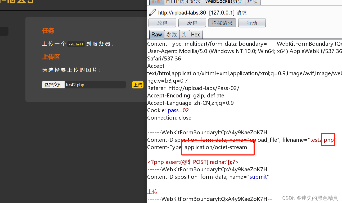This screenshot has width=342, height=203.
Task: Click the test2.php selected file name
Action: (x=75, y=85)
